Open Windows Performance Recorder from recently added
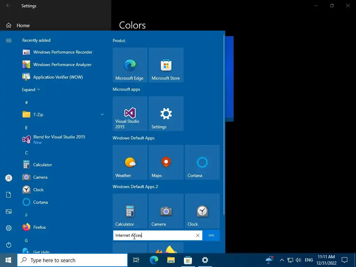Viewport: 356px width, 267px height. coord(63,52)
